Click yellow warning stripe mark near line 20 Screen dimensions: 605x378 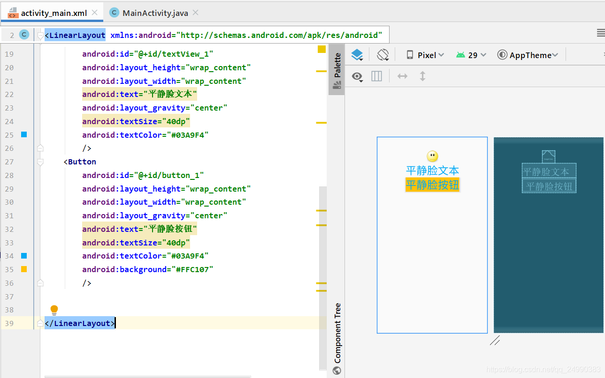[322, 71]
